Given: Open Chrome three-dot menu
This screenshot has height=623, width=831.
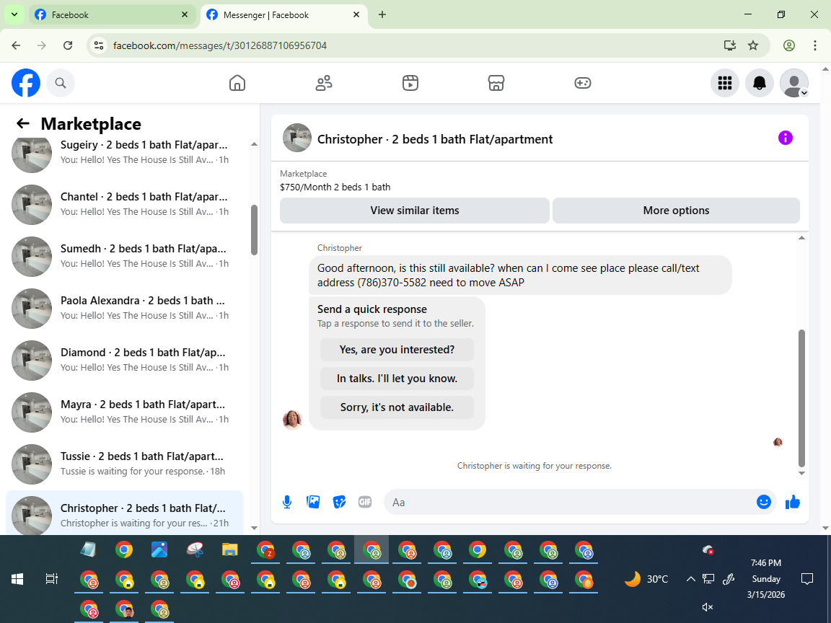Looking at the screenshot, I should [815, 45].
